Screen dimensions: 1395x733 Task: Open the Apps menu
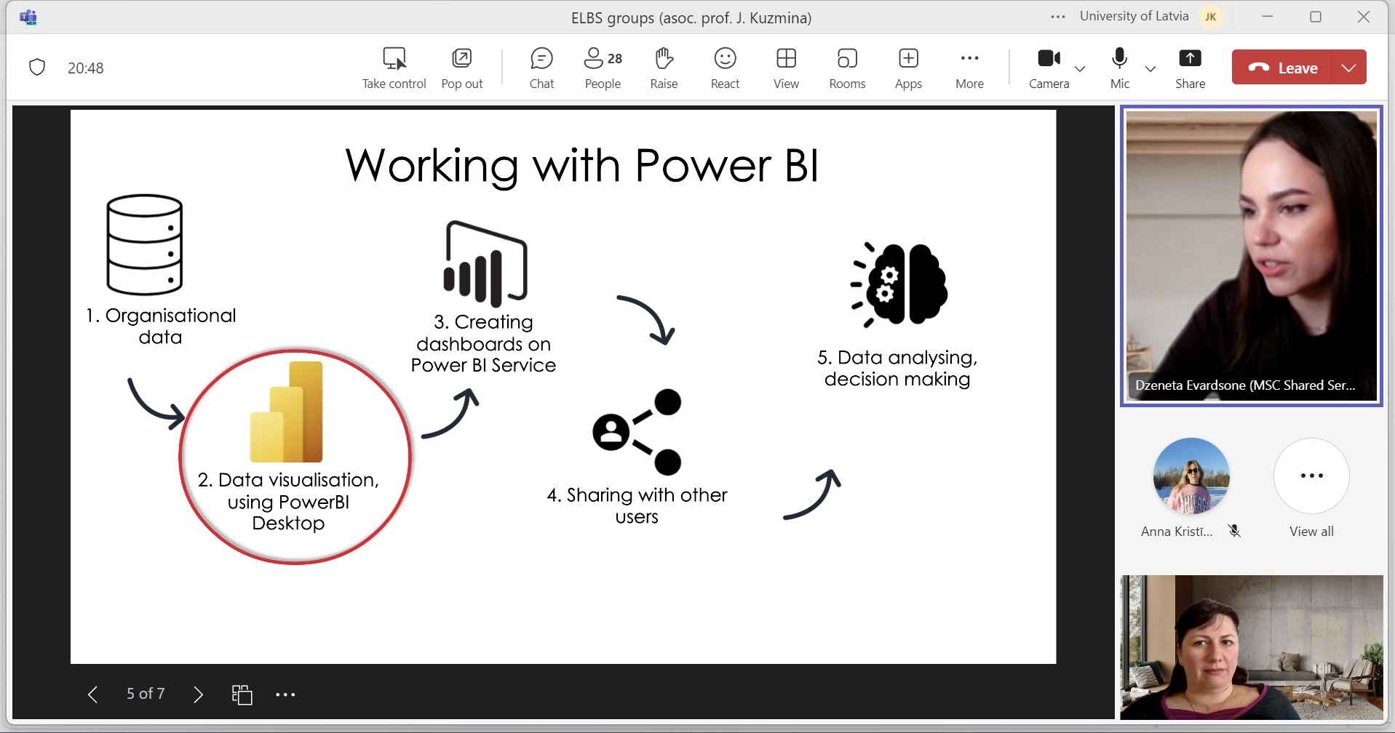coord(908,68)
